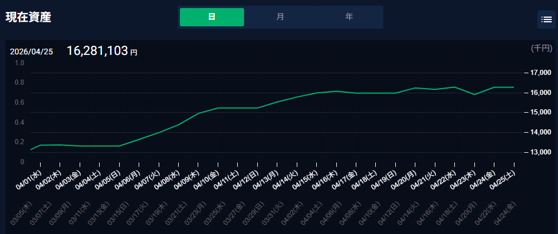
Task: Click the 04/01(水) date axis label
Action: click(x=30, y=180)
